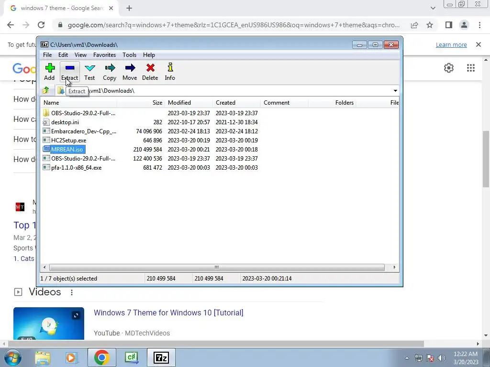Select the desktop.ini file
The image size is (490, 367).
point(61,122)
